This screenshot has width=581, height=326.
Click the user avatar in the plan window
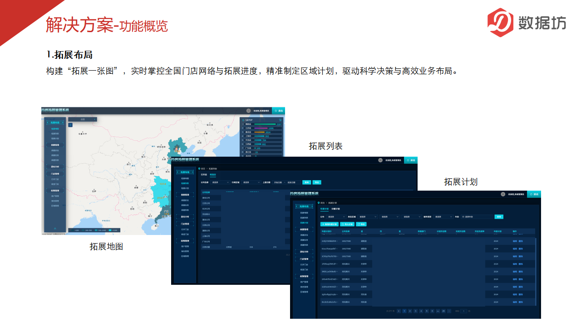tap(503, 194)
